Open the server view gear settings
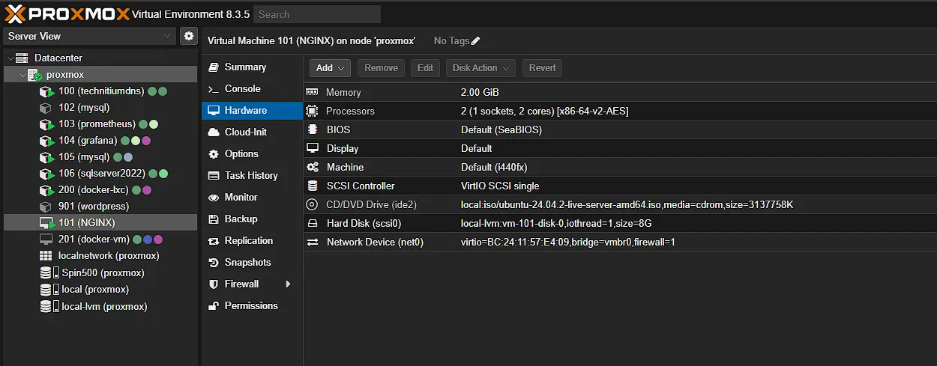Screen dimensions: 937x366 point(188,35)
